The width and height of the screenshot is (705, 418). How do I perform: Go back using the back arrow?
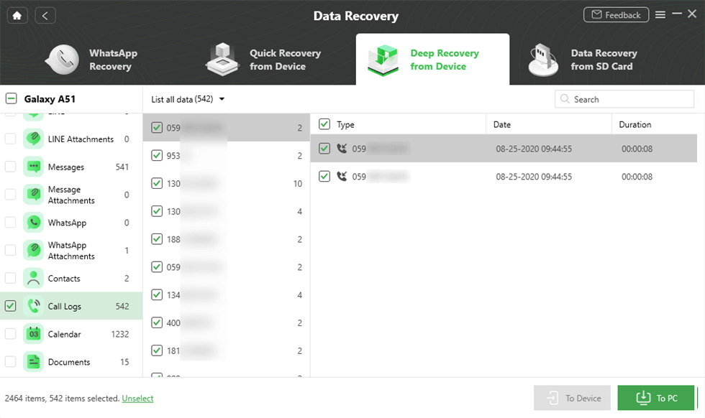point(45,15)
